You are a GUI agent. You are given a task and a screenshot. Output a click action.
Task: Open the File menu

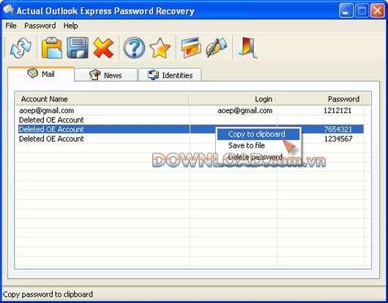pos(11,26)
